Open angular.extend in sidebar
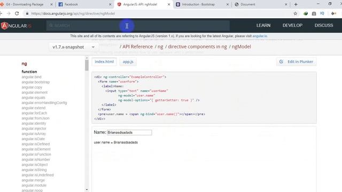This screenshot has width=342, height=192. [34, 108]
